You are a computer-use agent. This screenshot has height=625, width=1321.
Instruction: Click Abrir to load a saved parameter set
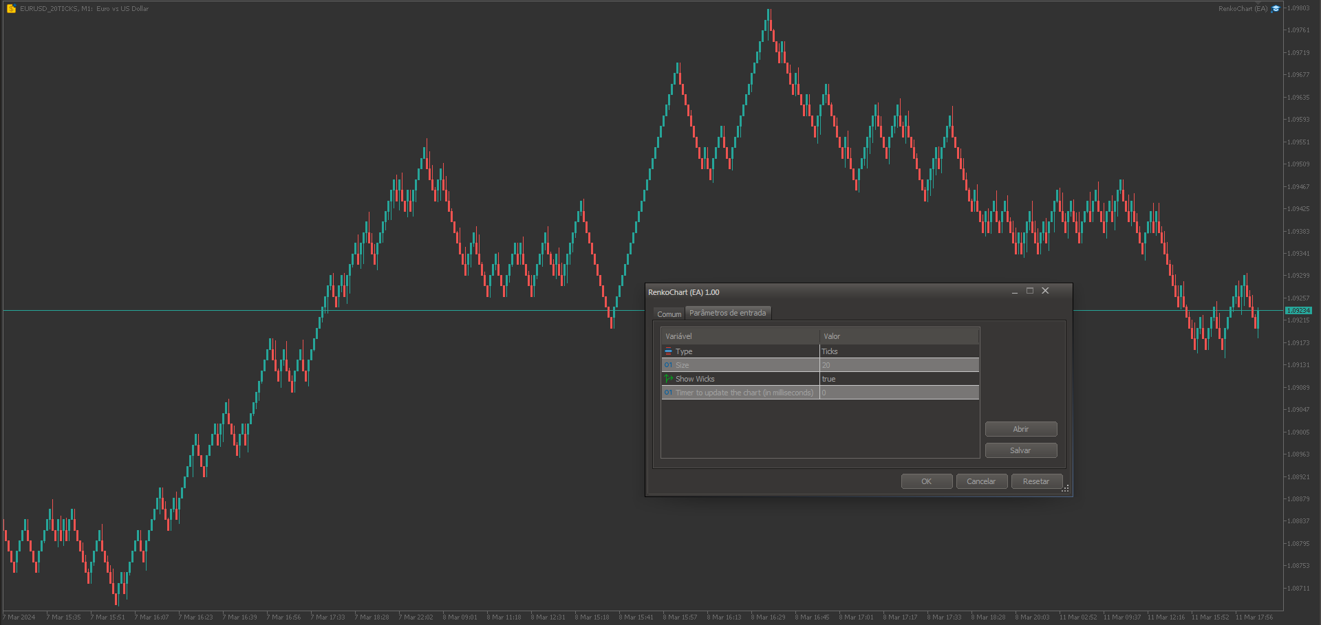[x=1021, y=428]
